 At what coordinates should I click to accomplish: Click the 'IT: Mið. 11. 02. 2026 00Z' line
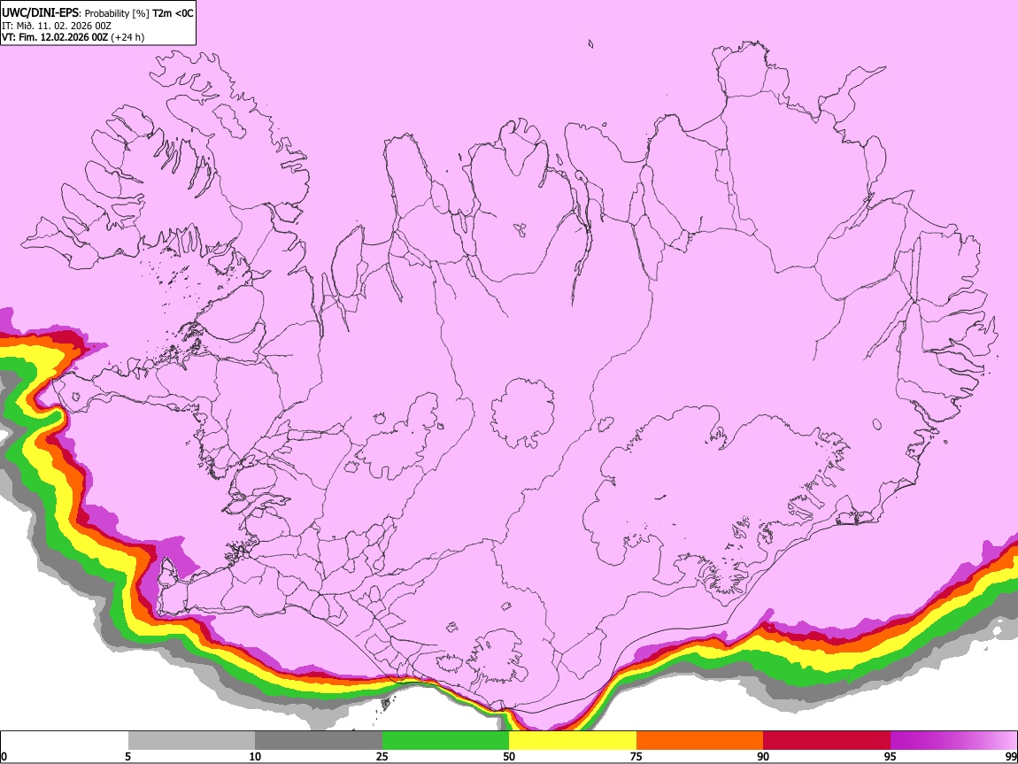point(57,26)
